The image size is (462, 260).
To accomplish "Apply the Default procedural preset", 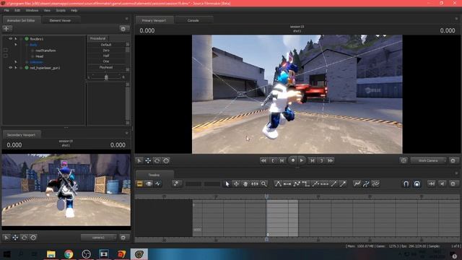I will click(x=106, y=45).
